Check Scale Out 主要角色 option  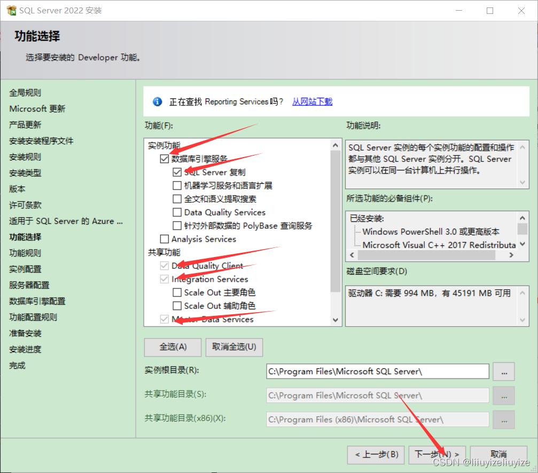point(177,292)
